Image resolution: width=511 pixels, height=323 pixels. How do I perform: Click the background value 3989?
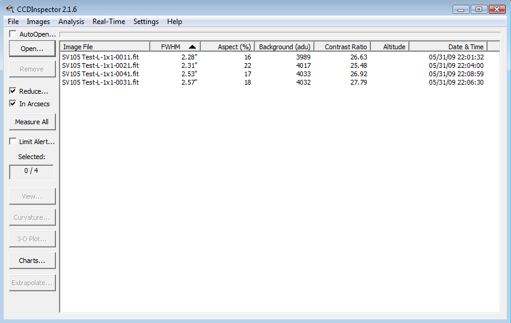coord(304,57)
